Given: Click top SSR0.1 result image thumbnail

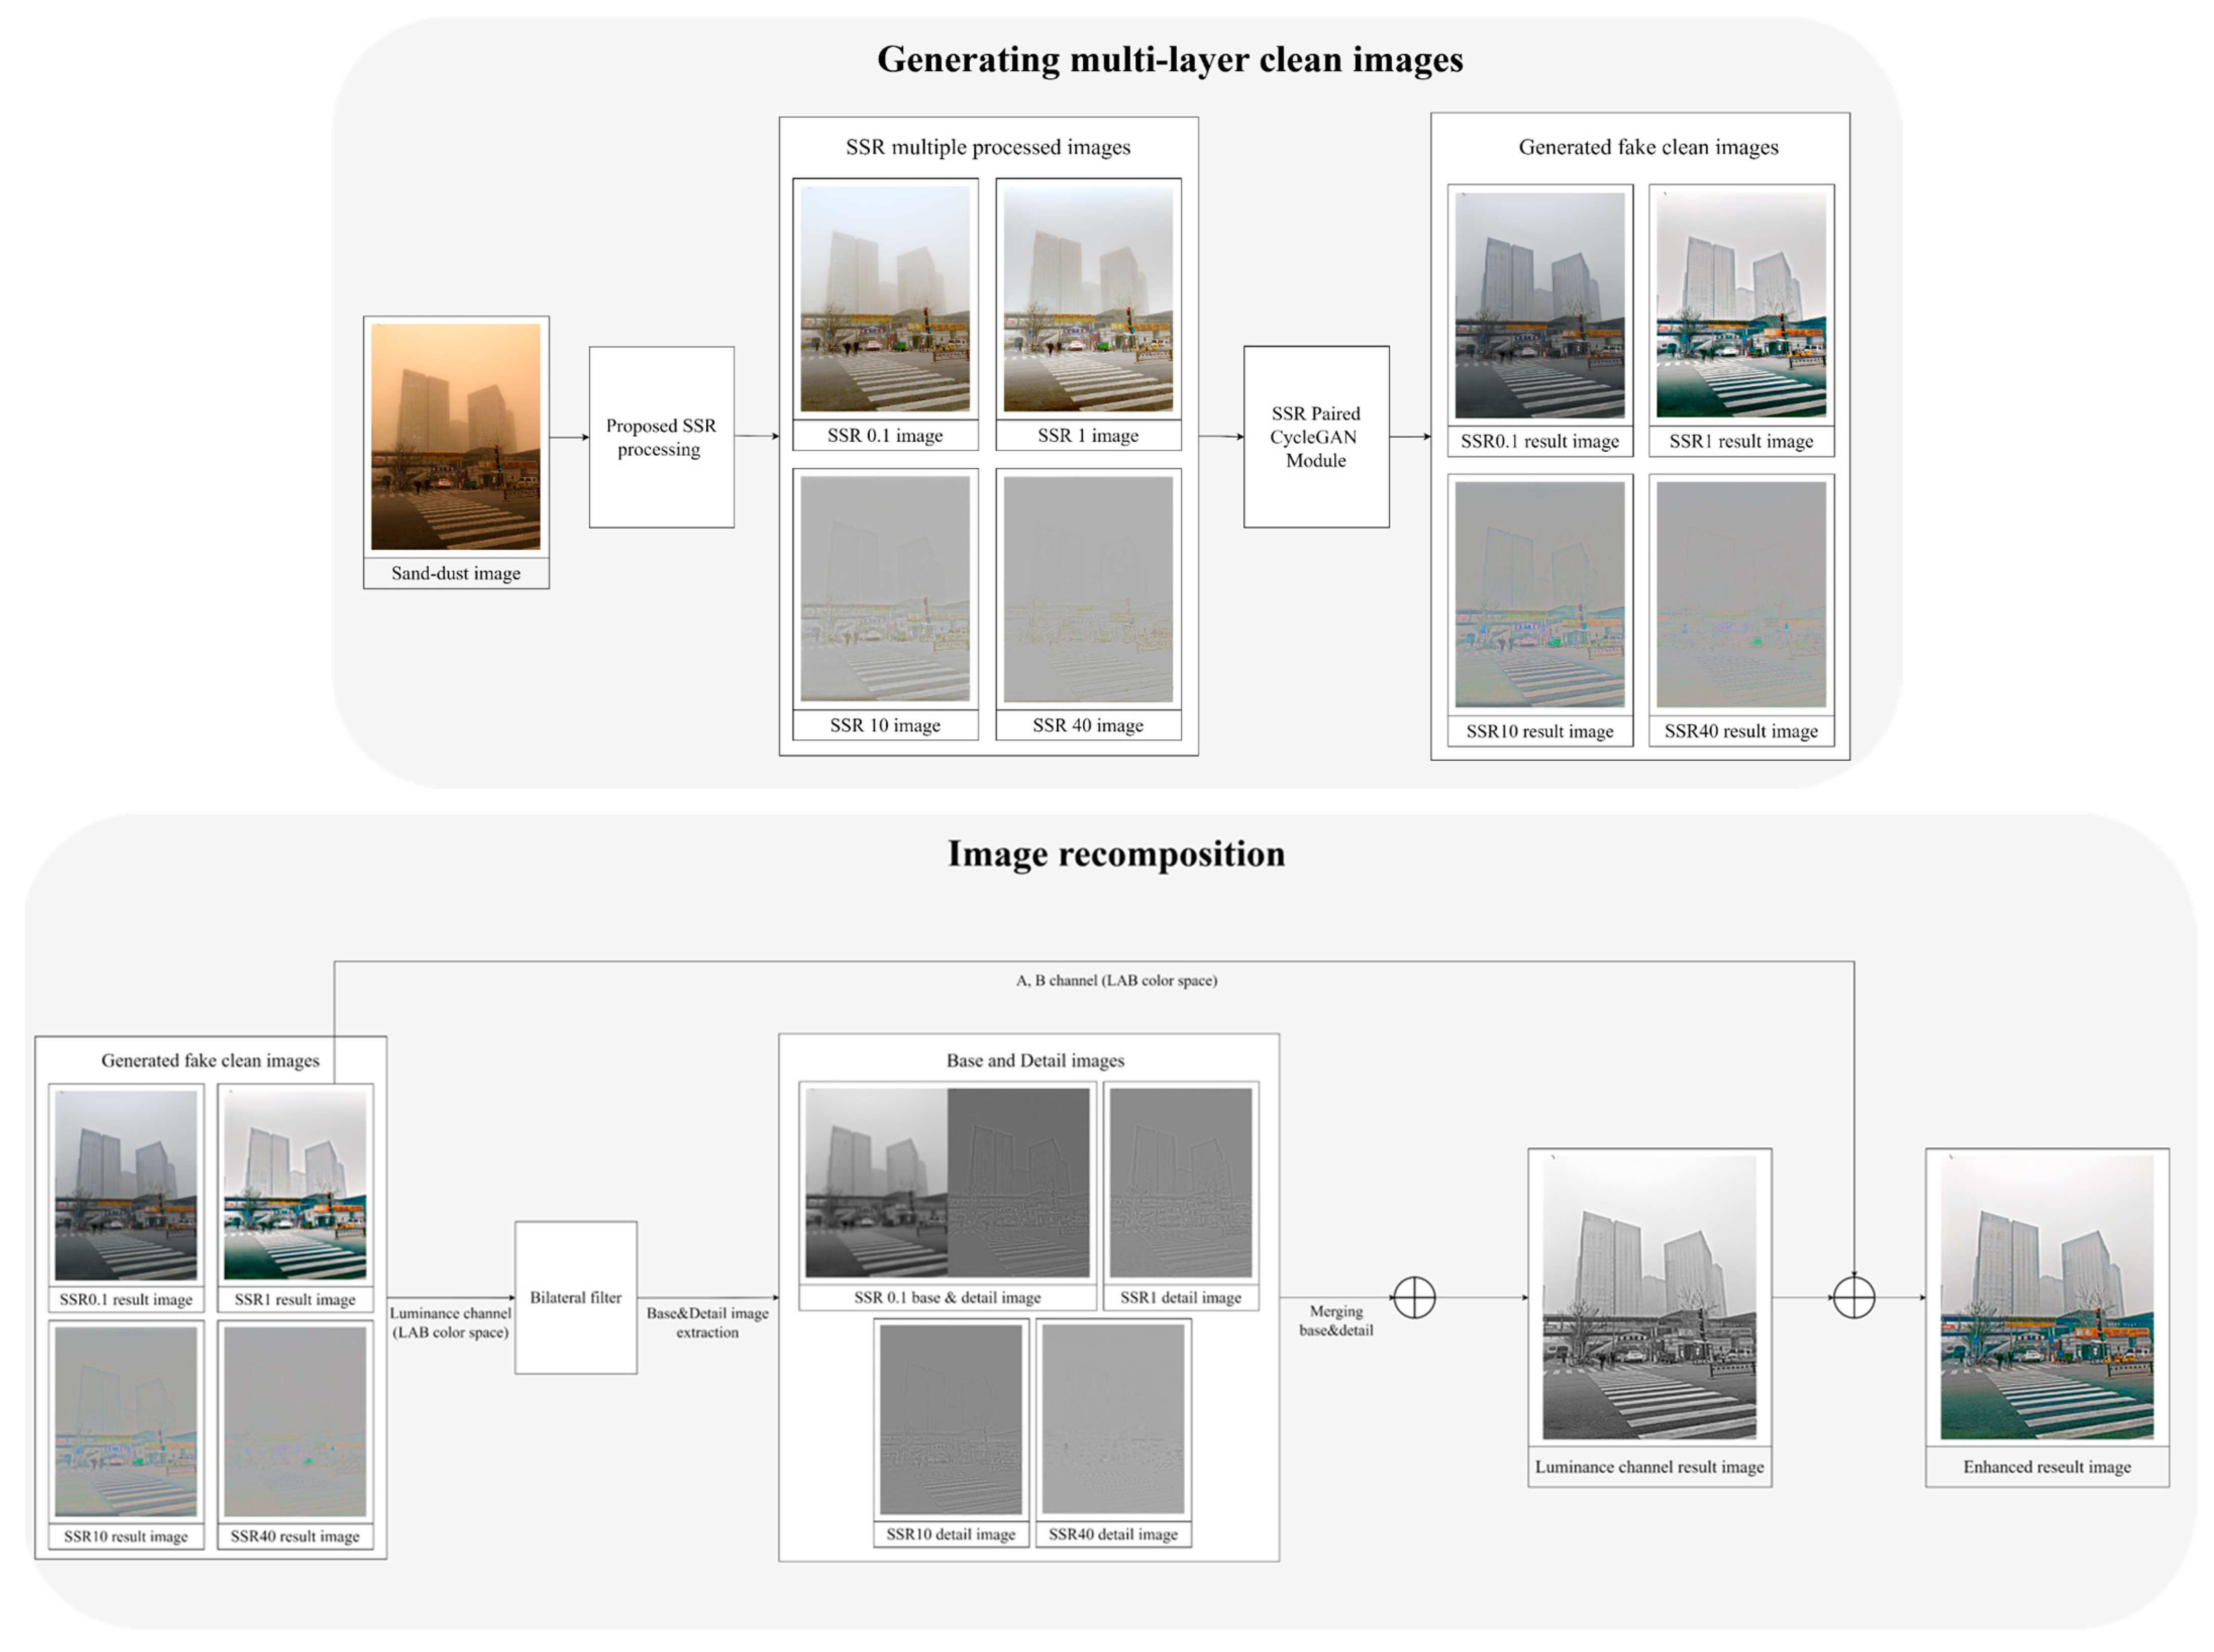Looking at the screenshot, I should click(1539, 305).
